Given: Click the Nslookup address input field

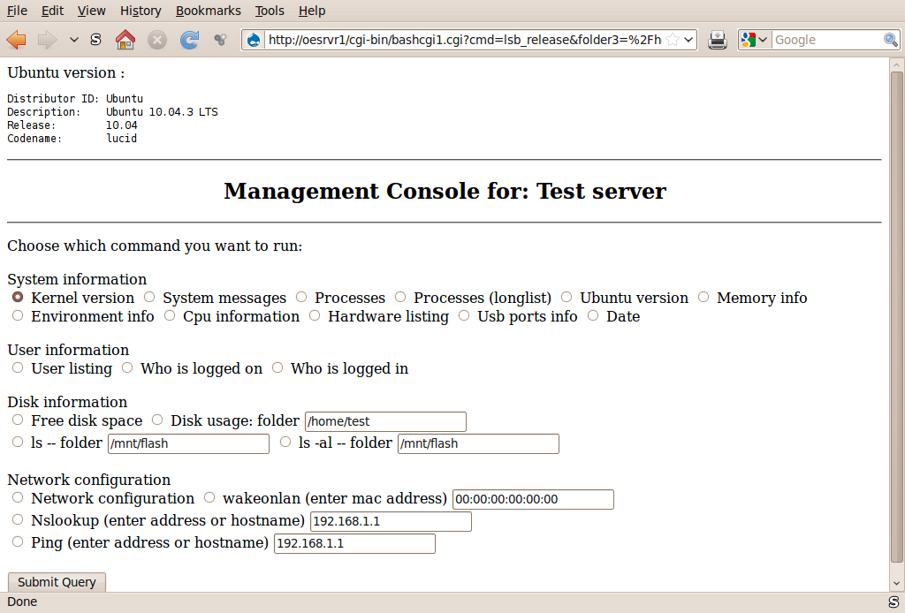Looking at the screenshot, I should click(392, 521).
